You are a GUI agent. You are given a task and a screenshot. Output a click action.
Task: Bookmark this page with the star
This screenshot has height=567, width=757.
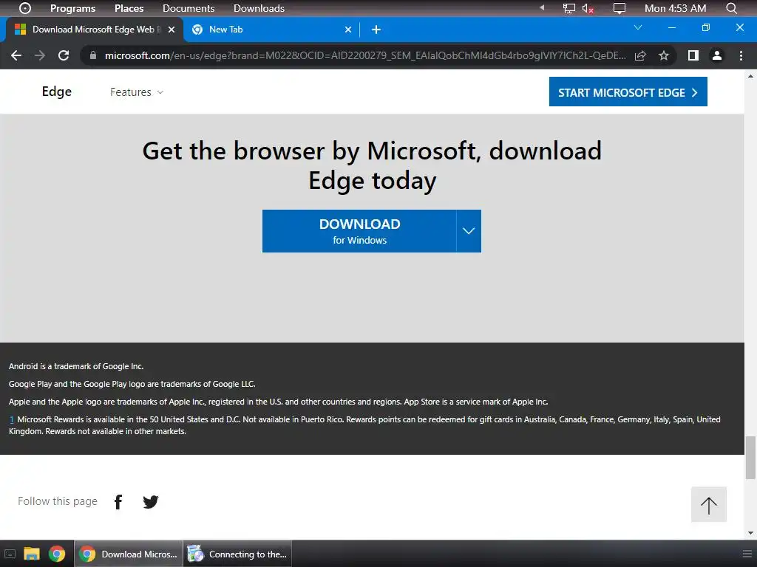pyautogui.click(x=664, y=55)
